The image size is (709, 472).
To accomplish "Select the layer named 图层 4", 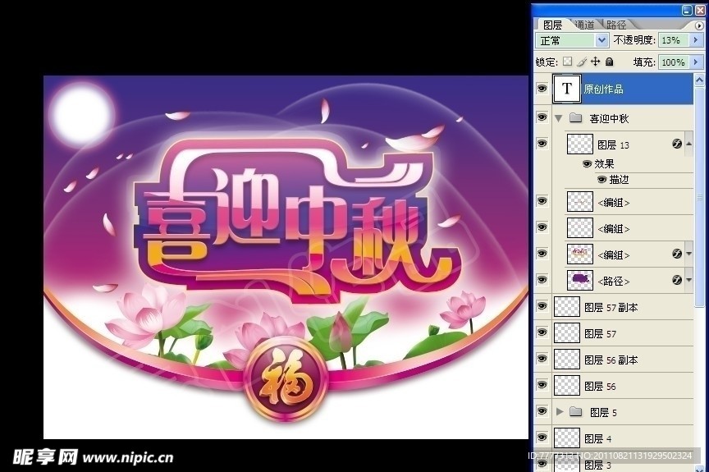I will pyautogui.click(x=597, y=438).
